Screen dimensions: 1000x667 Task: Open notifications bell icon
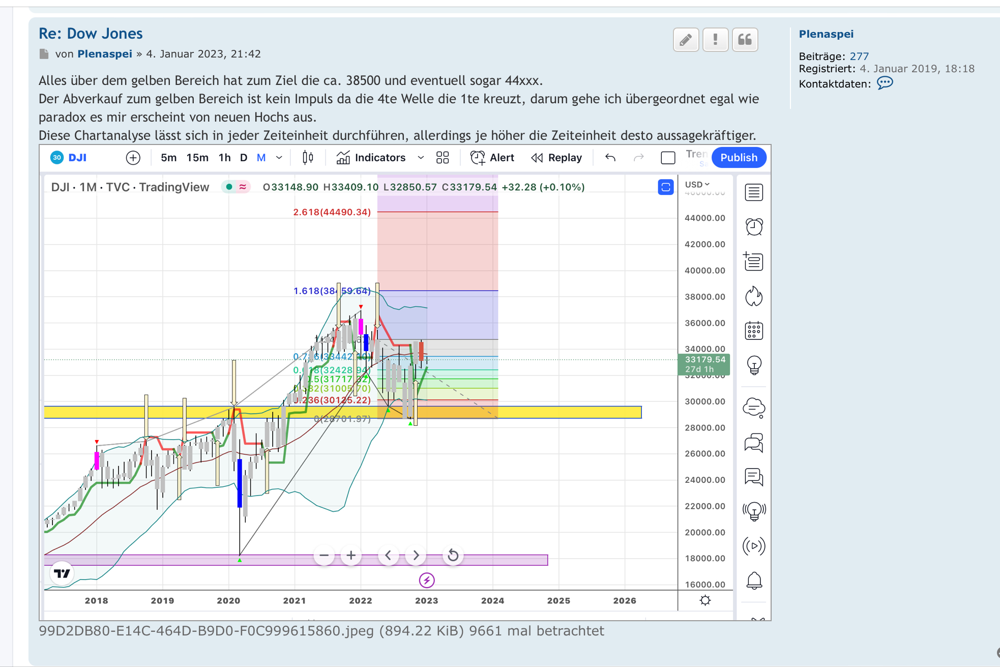(754, 581)
